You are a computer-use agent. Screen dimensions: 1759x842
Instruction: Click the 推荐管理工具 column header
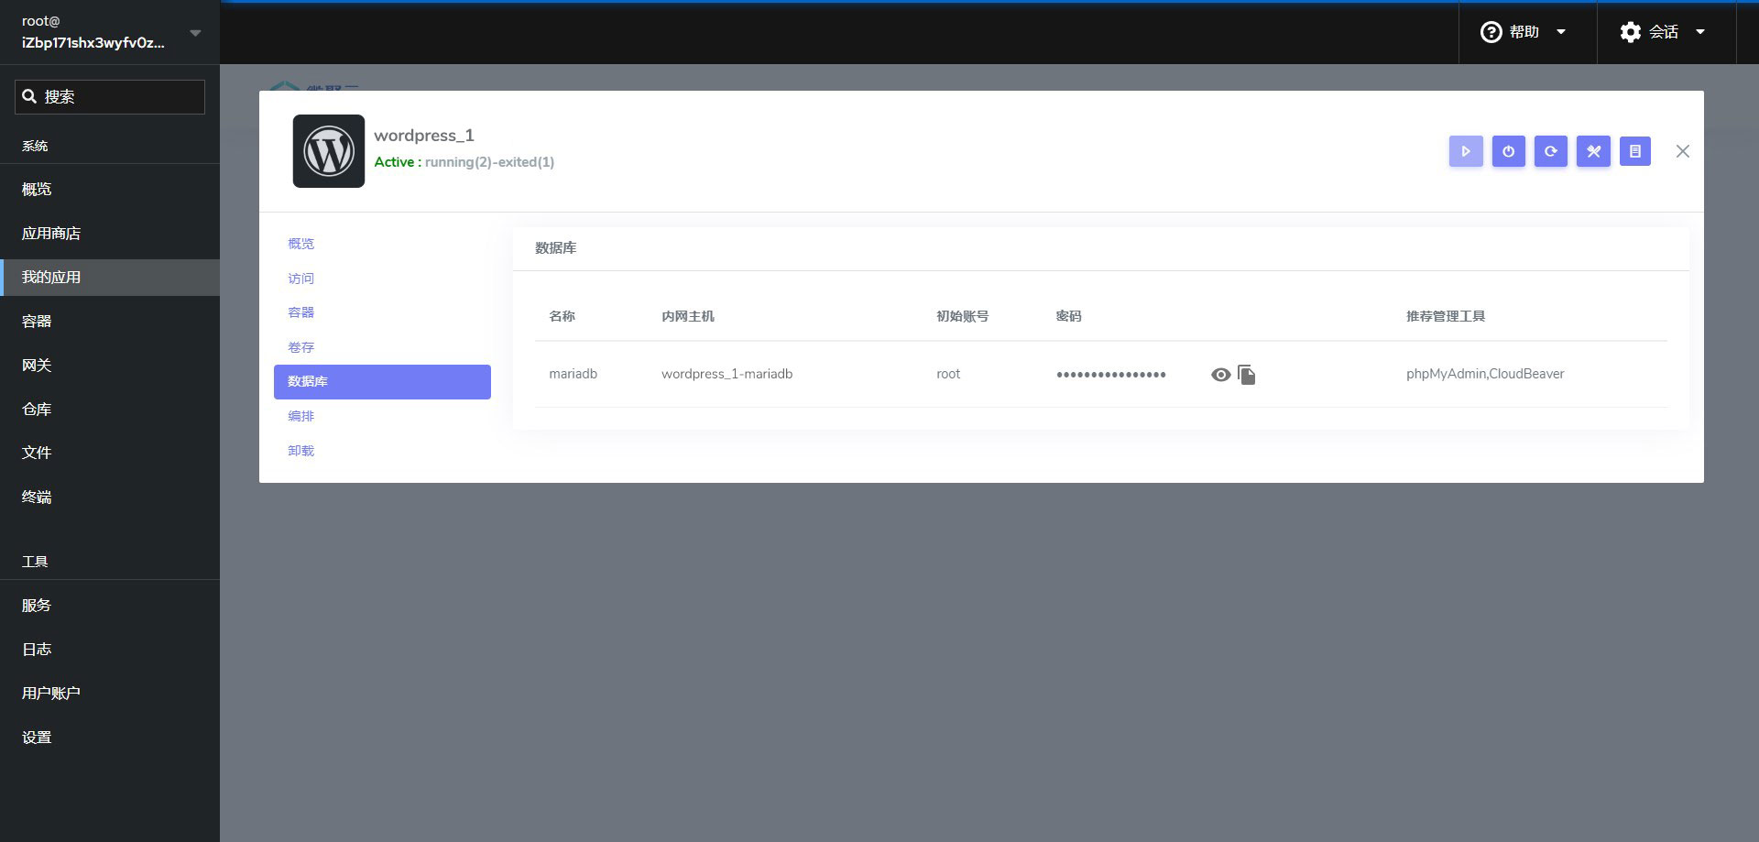[x=1446, y=316]
